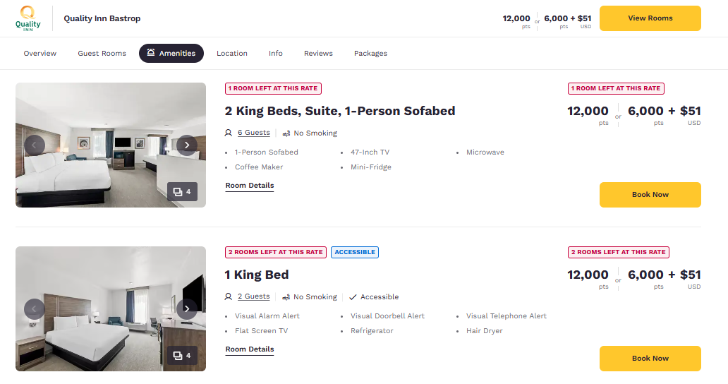Viewport: 728px width, 384px height.
Task: Show previous photo of the suite room
Action: point(35,145)
